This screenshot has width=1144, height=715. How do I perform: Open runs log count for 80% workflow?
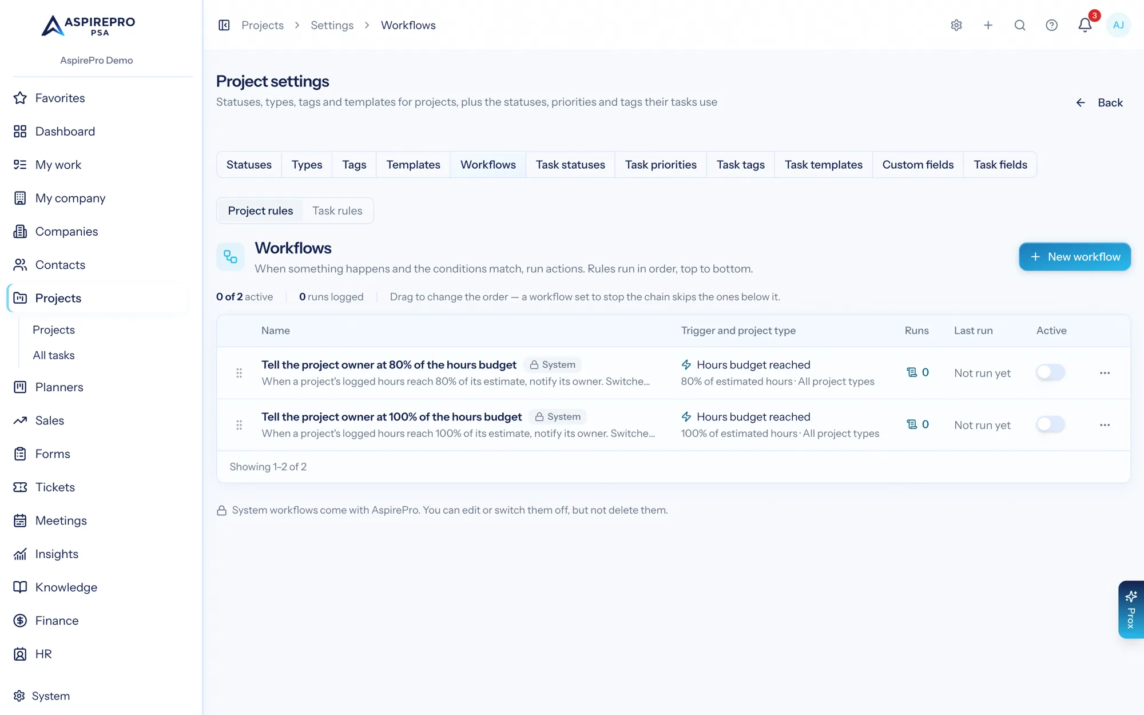pos(917,372)
